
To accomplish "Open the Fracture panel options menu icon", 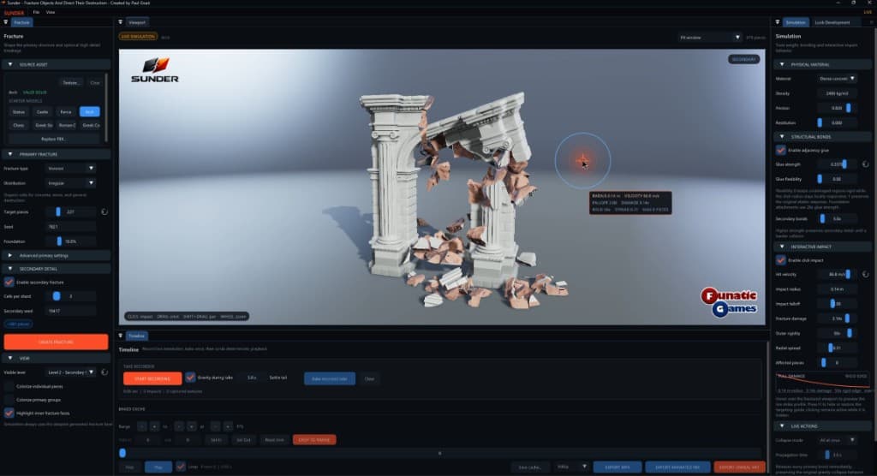I will (6, 22).
